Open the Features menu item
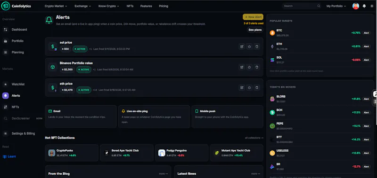377x178 pixels. coord(146,6)
